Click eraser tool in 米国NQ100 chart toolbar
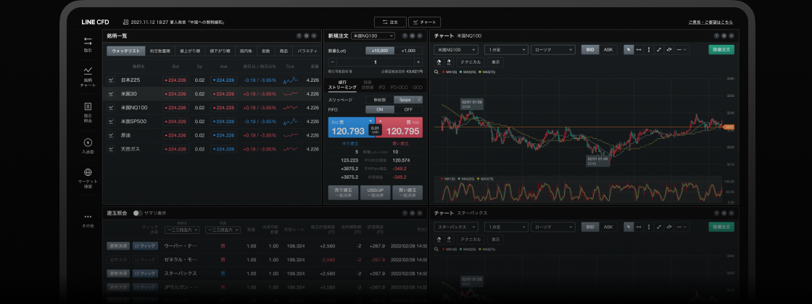 pyautogui.click(x=439, y=62)
